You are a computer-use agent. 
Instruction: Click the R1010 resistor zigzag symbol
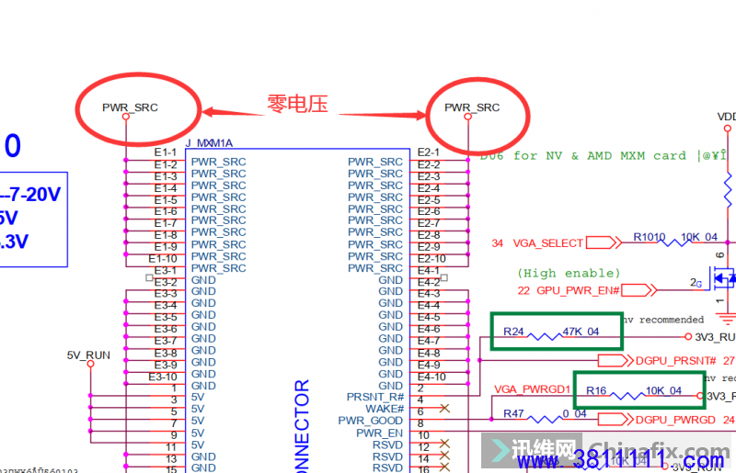click(673, 242)
